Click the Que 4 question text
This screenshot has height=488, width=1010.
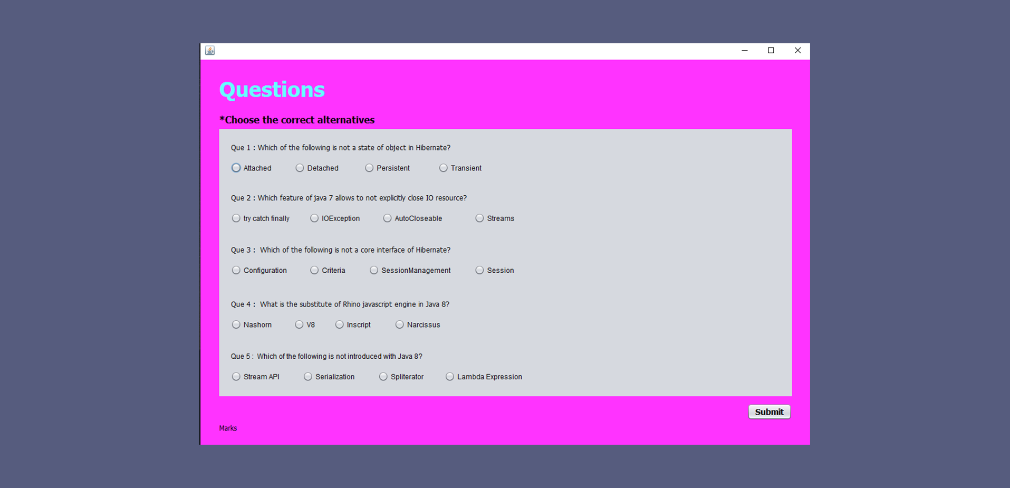click(340, 304)
